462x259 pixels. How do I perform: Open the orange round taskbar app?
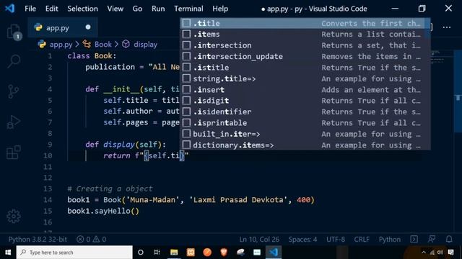point(207,253)
